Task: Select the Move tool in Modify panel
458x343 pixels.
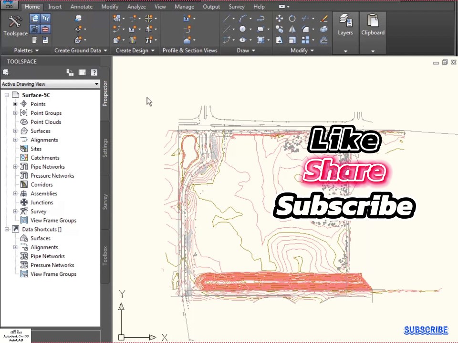Action: coord(279,19)
